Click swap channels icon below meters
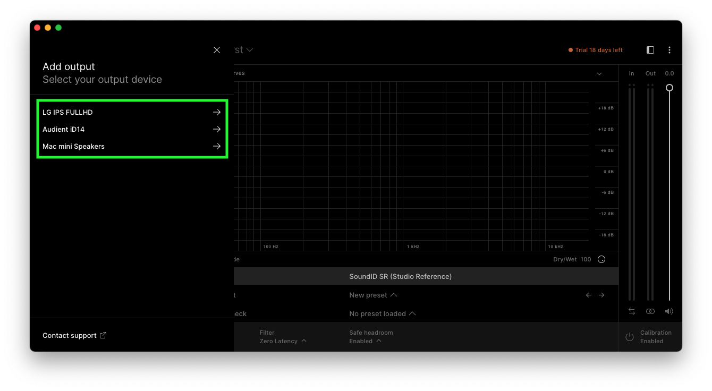This screenshot has height=391, width=712. [632, 311]
